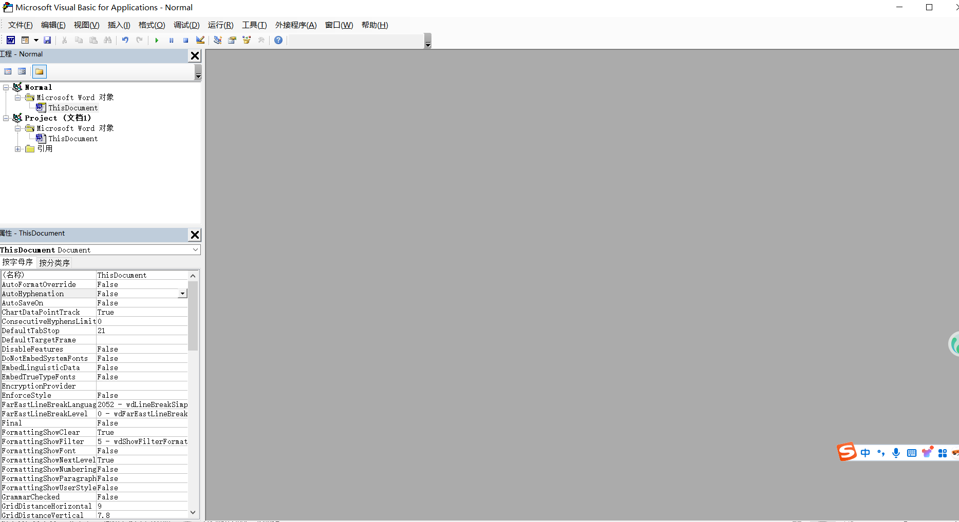Open the 运行(R) menu
959x522 pixels.
tap(220, 25)
